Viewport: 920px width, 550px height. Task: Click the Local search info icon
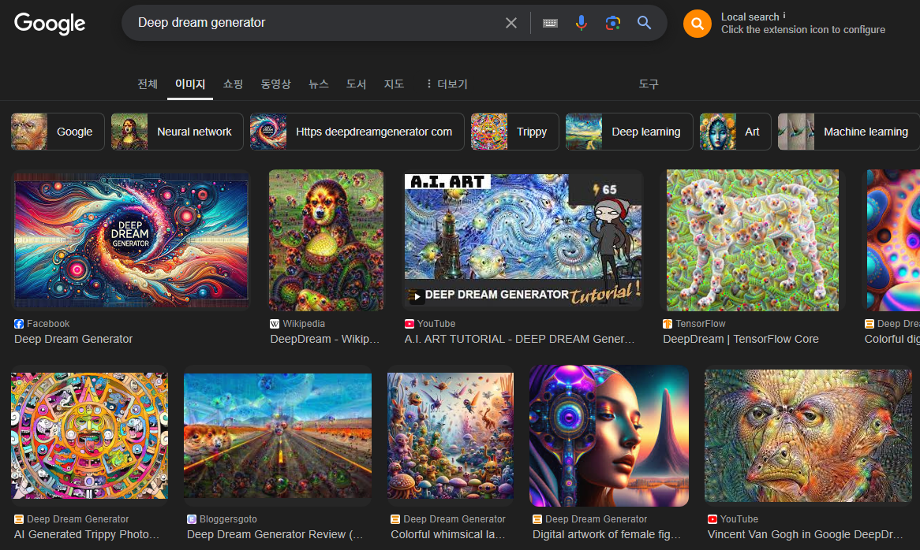(783, 15)
